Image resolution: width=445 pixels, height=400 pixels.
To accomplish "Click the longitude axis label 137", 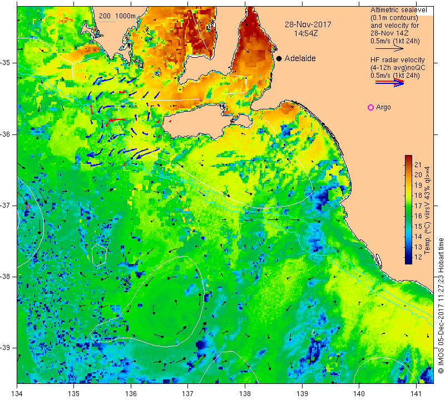I will coord(188,394).
